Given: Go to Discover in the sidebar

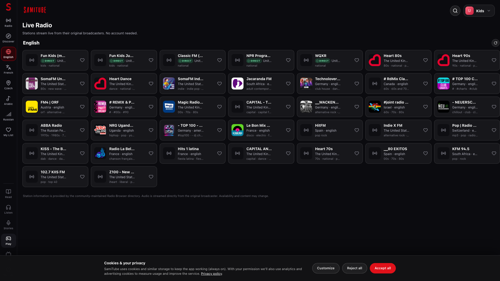Looking at the screenshot, I should click(x=8, y=38).
